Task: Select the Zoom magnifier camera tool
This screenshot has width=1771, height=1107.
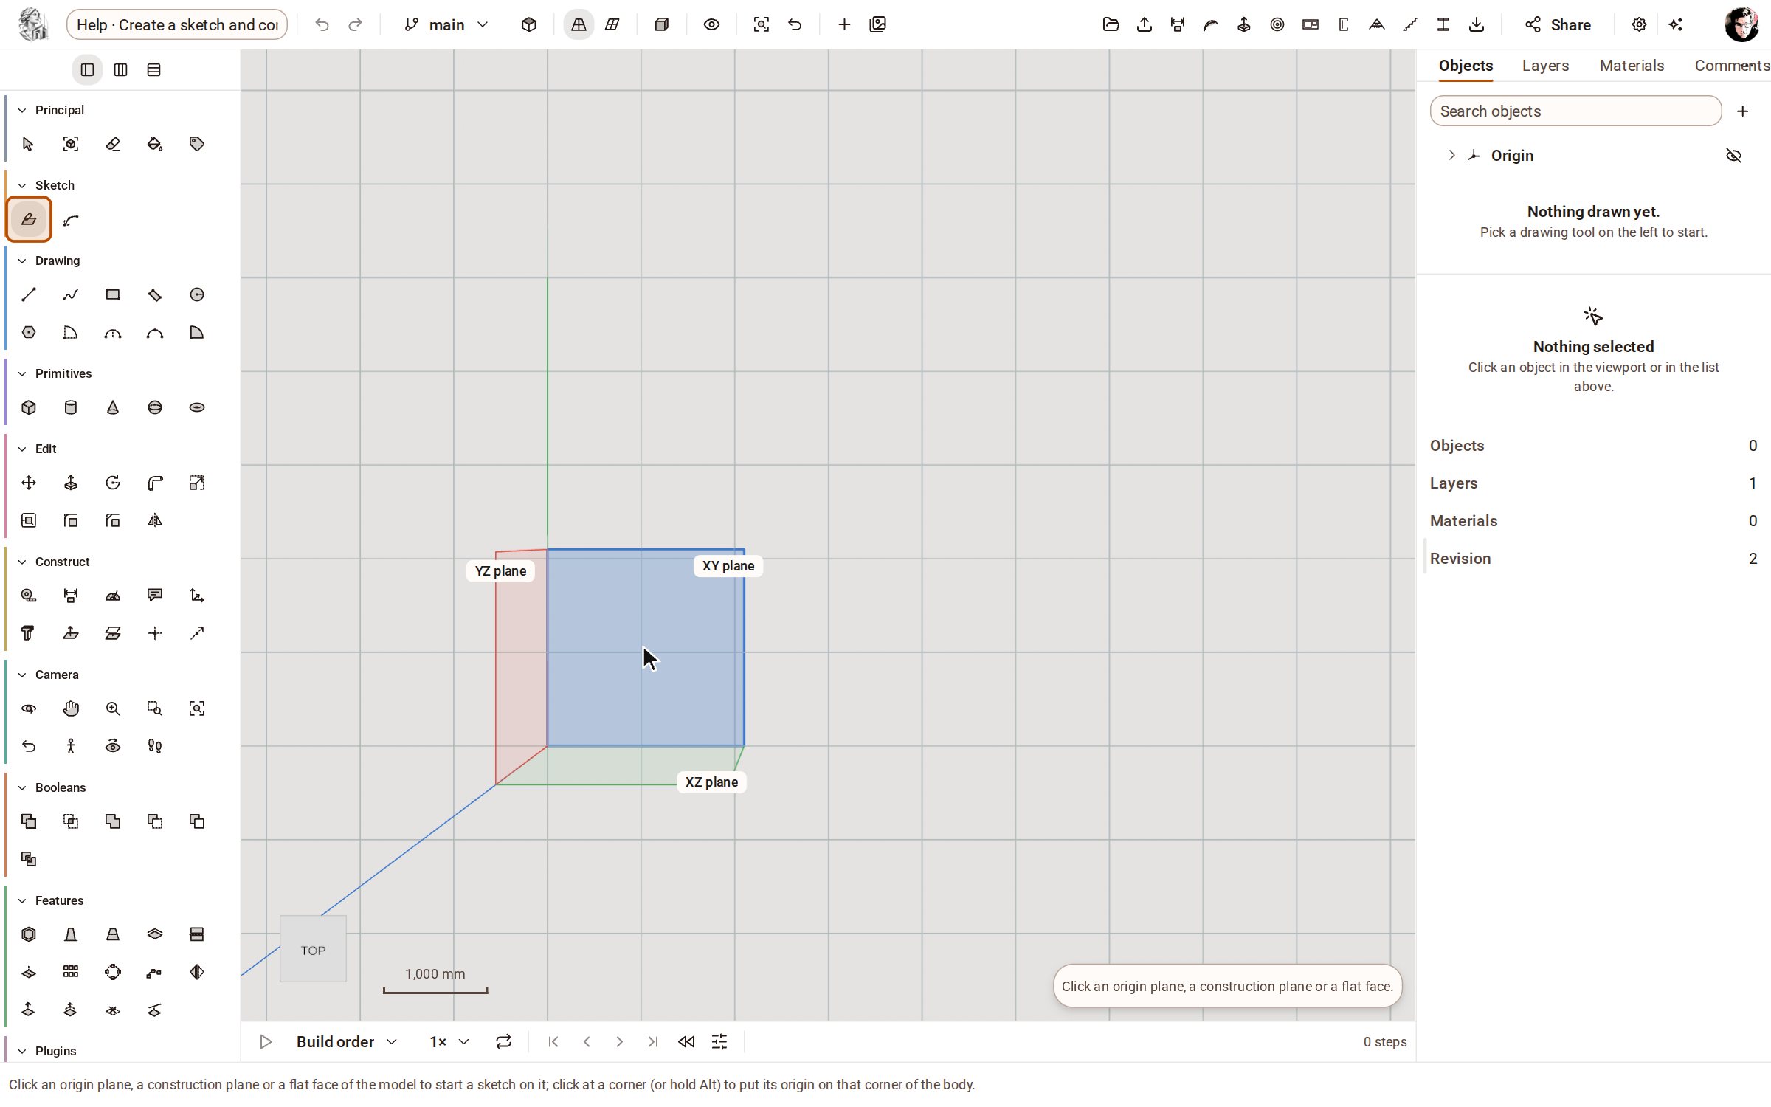Action: pos(112,708)
